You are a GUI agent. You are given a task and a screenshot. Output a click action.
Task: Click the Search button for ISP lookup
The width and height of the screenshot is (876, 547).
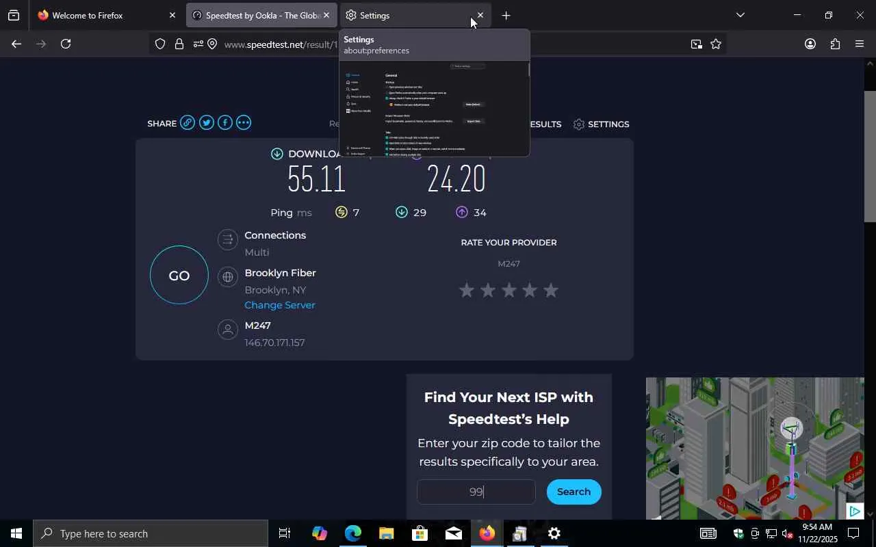tap(574, 492)
